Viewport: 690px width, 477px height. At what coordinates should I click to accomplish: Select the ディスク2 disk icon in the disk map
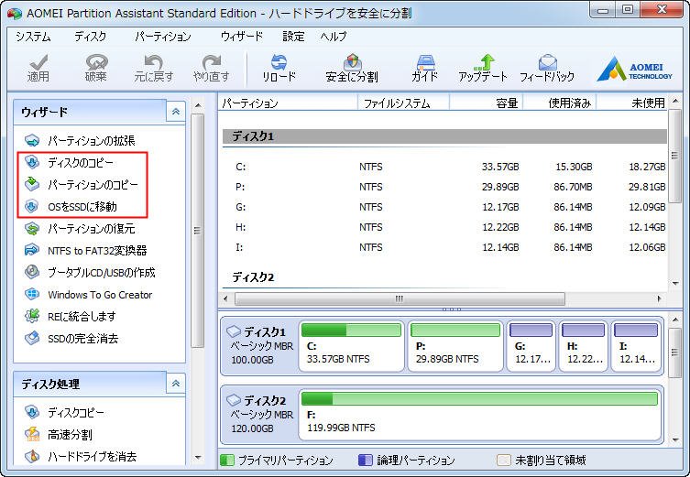point(234,400)
